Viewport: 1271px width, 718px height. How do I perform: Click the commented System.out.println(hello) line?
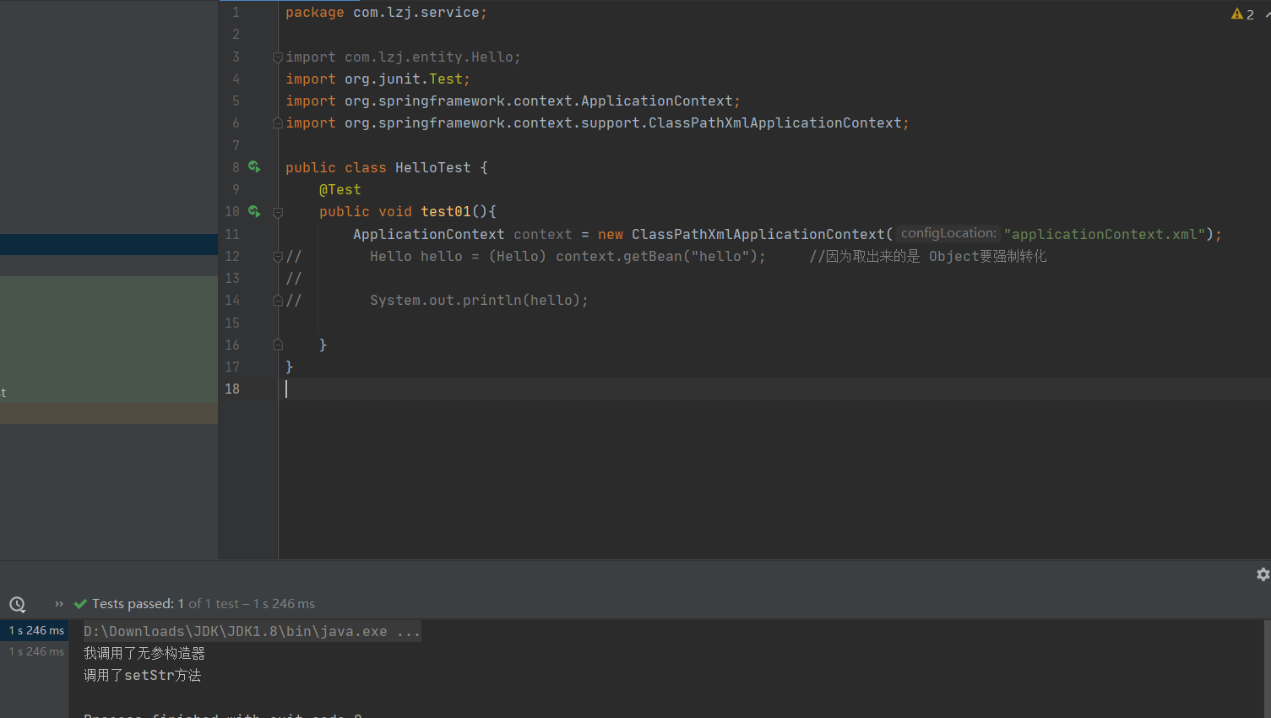click(479, 300)
